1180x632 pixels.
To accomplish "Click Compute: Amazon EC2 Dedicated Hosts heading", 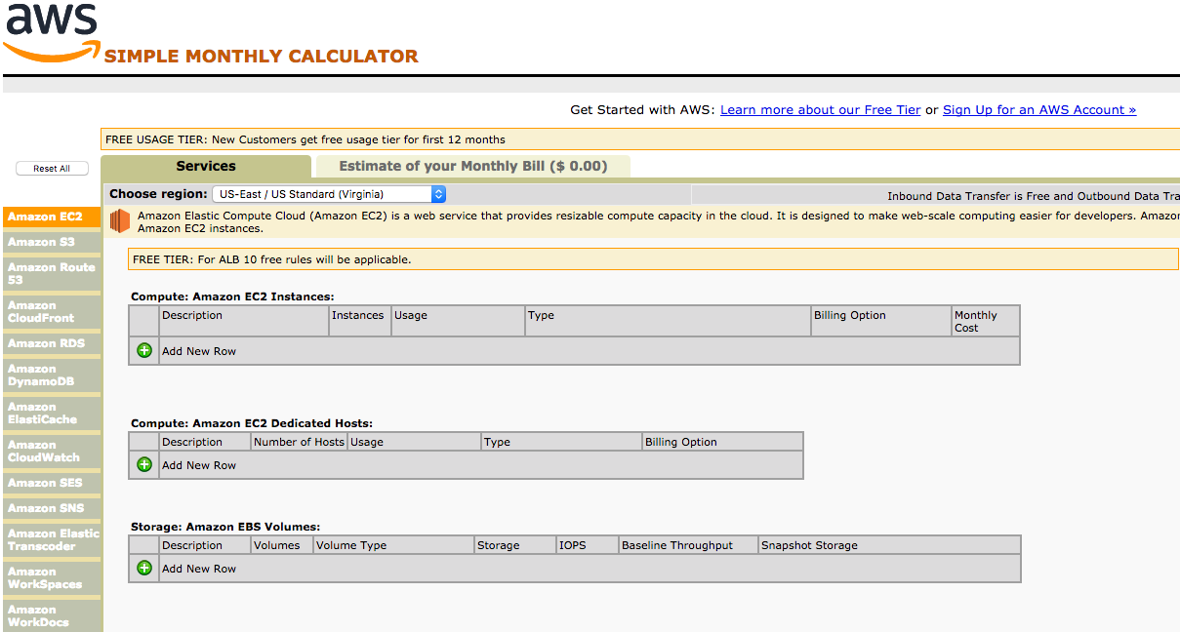I will click(x=252, y=423).
